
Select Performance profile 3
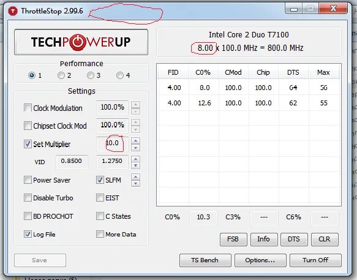click(x=91, y=75)
